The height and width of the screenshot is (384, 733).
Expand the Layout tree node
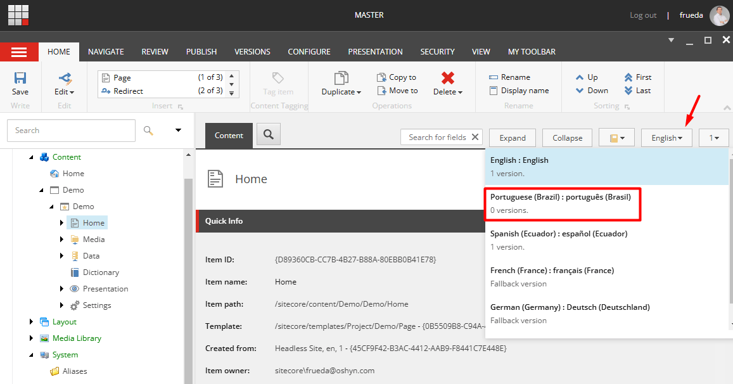[31, 322]
